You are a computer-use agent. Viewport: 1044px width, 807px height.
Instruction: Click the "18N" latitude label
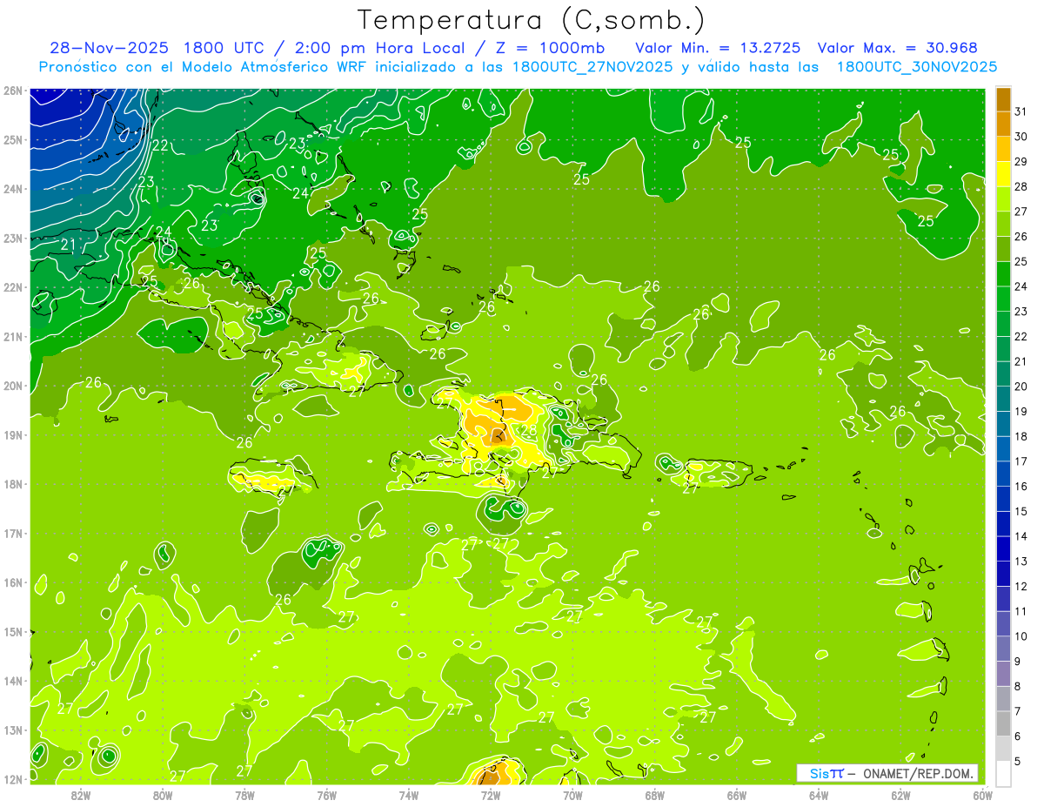(13, 484)
